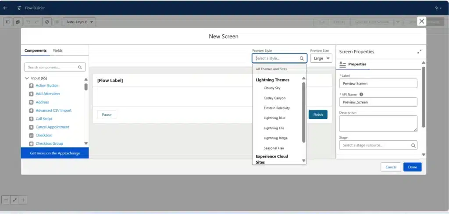Click the help question mark icon
The width and height of the screenshot is (449, 214).
pyautogui.click(x=436, y=8)
